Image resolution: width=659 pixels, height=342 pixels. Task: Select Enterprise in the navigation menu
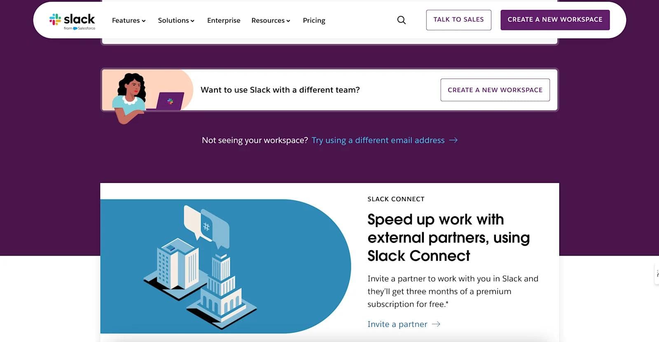coord(224,20)
